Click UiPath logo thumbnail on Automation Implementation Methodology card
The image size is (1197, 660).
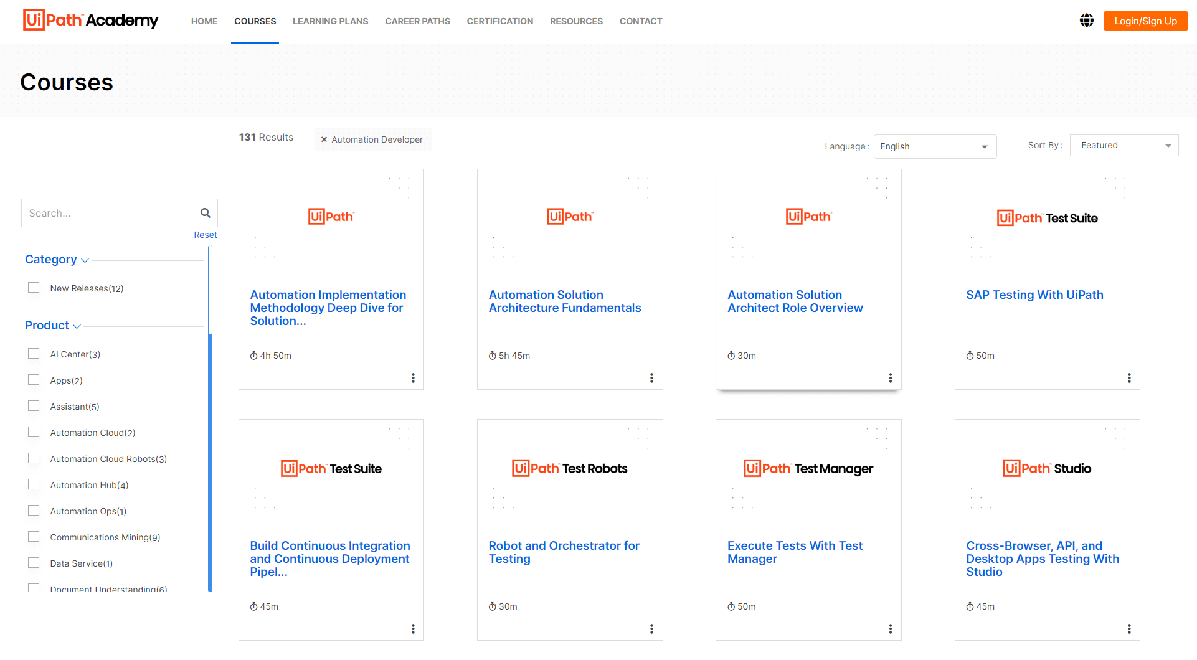tap(331, 217)
